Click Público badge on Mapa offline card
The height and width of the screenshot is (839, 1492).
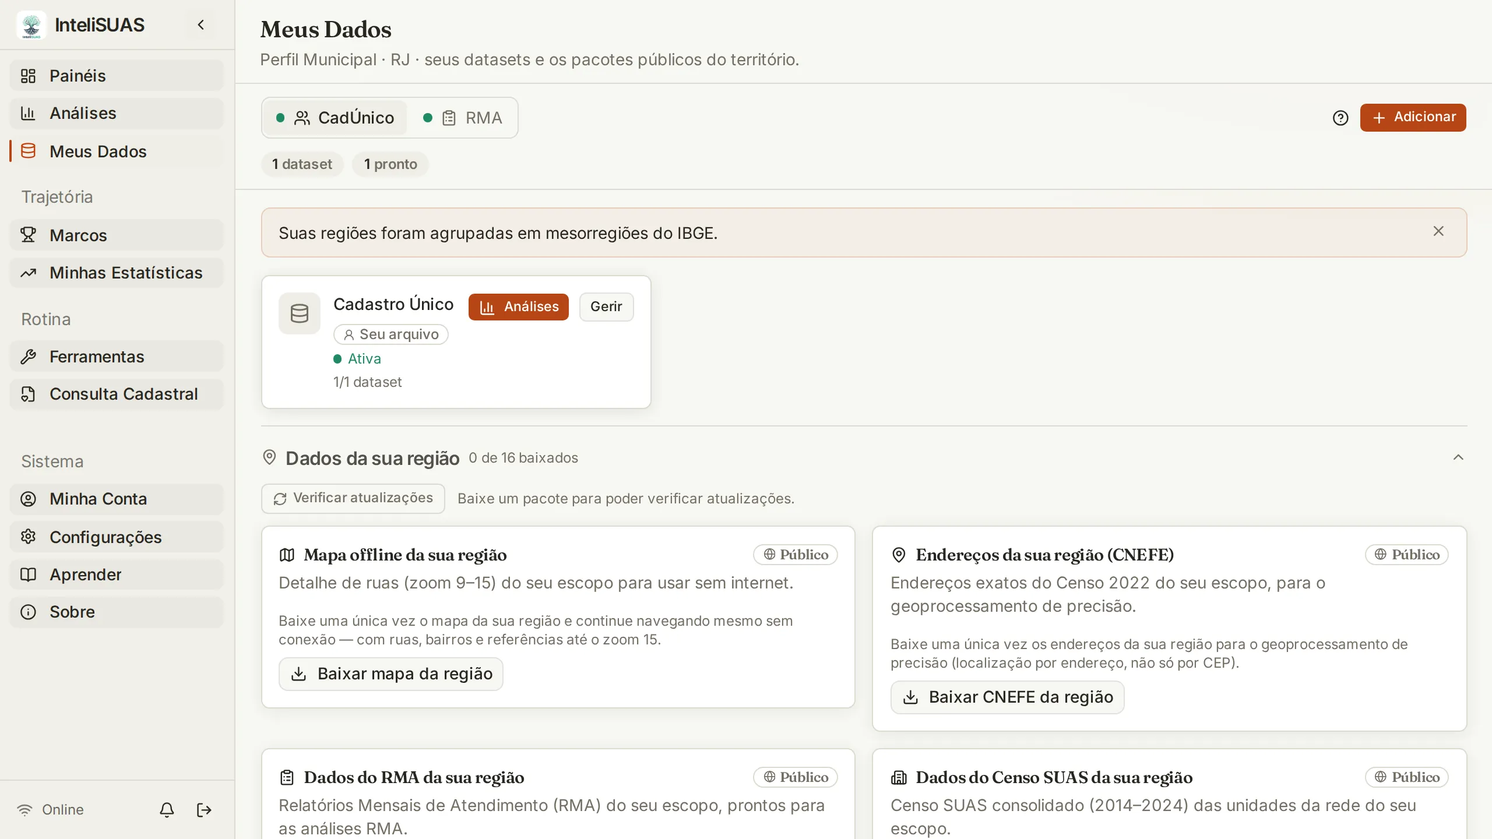[x=796, y=555]
